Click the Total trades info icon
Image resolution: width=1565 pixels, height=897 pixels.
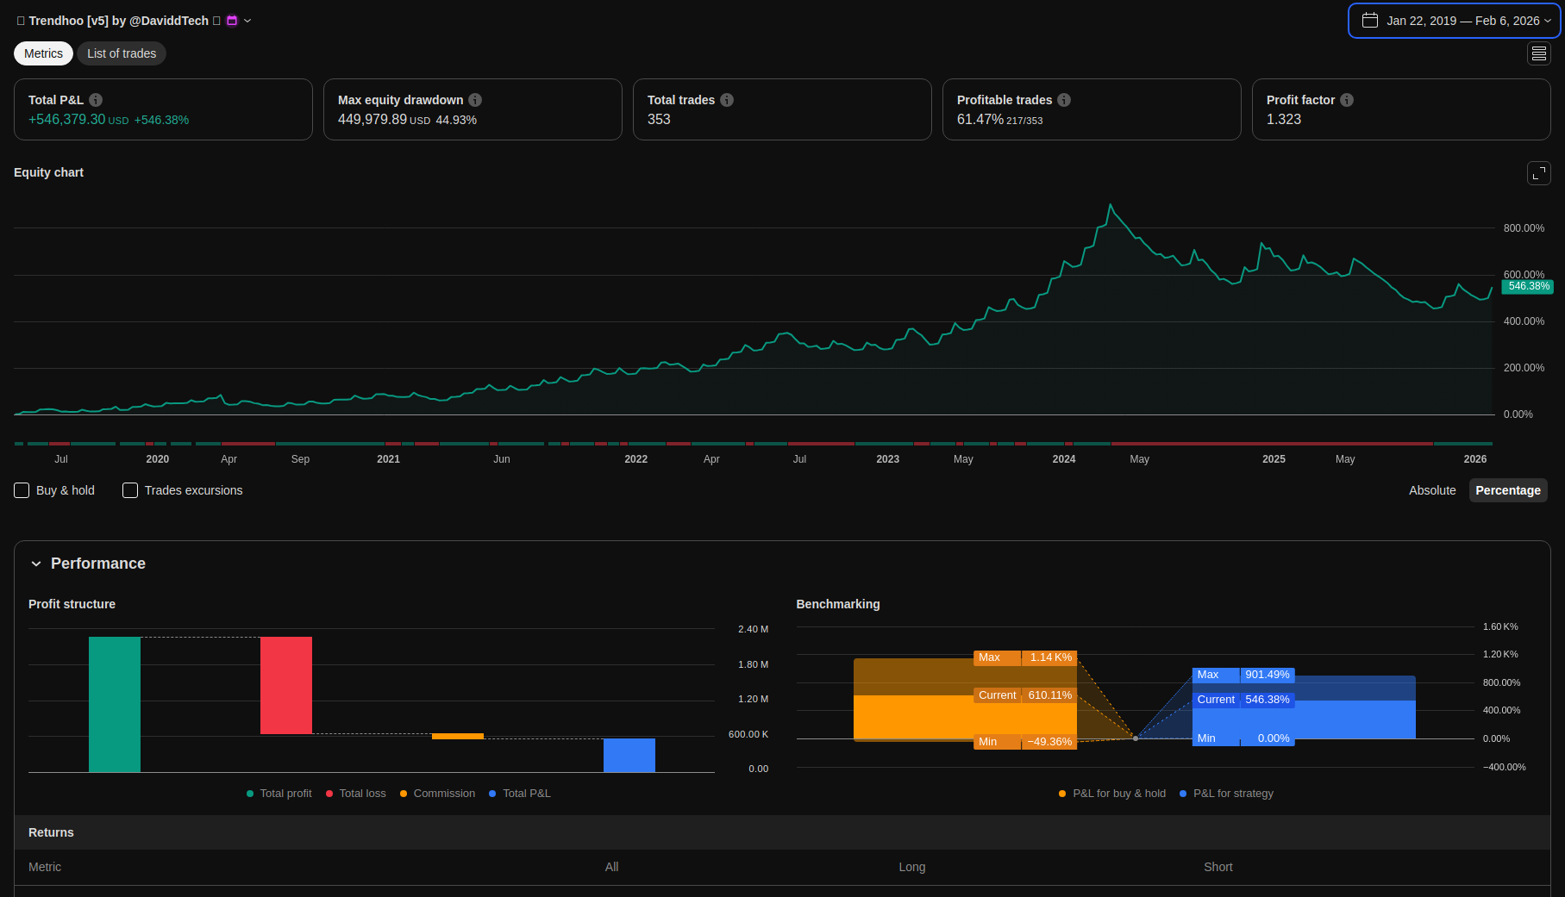727,100
